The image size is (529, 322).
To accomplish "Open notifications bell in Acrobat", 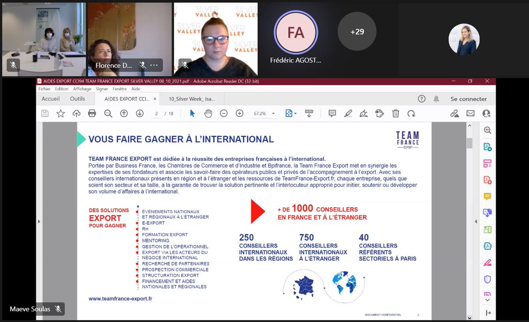I will pyautogui.click(x=436, y=99).
